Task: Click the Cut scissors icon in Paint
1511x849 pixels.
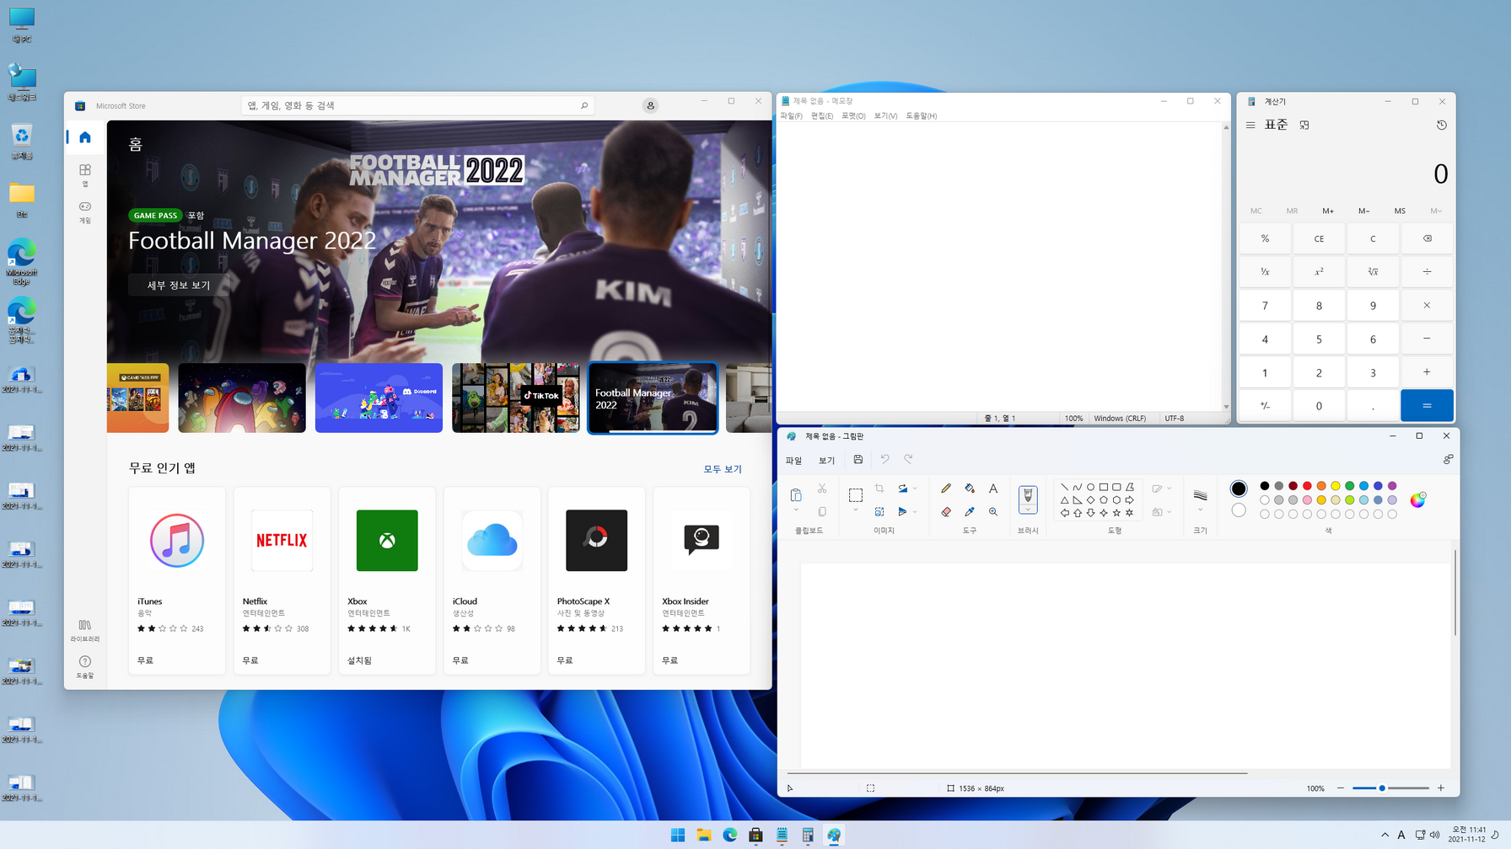Action: (822, 489)
